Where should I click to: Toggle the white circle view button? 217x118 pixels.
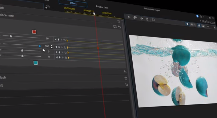(x=187, y=24)
